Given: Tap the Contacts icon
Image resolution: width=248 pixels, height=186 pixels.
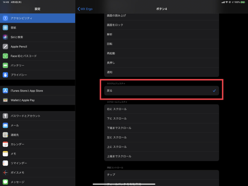Looking at the screenshot, I should tap(5, 135).
